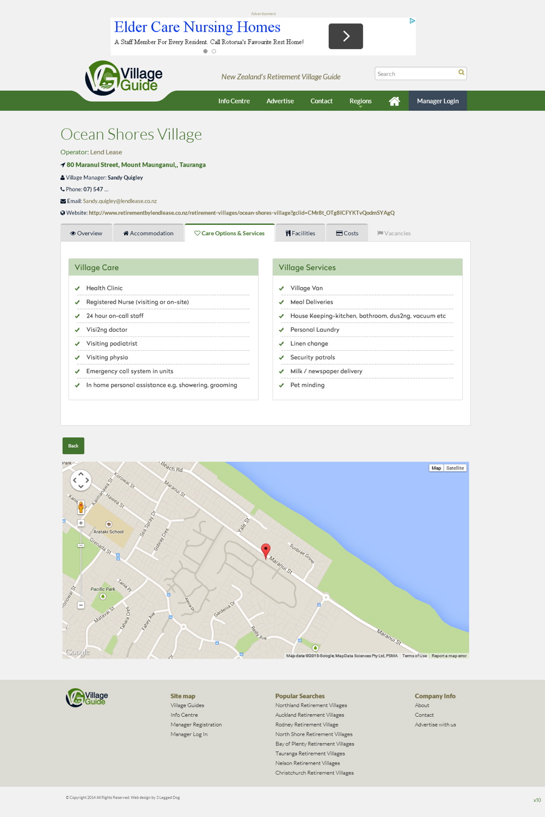Click inside the Search input field

414,73
